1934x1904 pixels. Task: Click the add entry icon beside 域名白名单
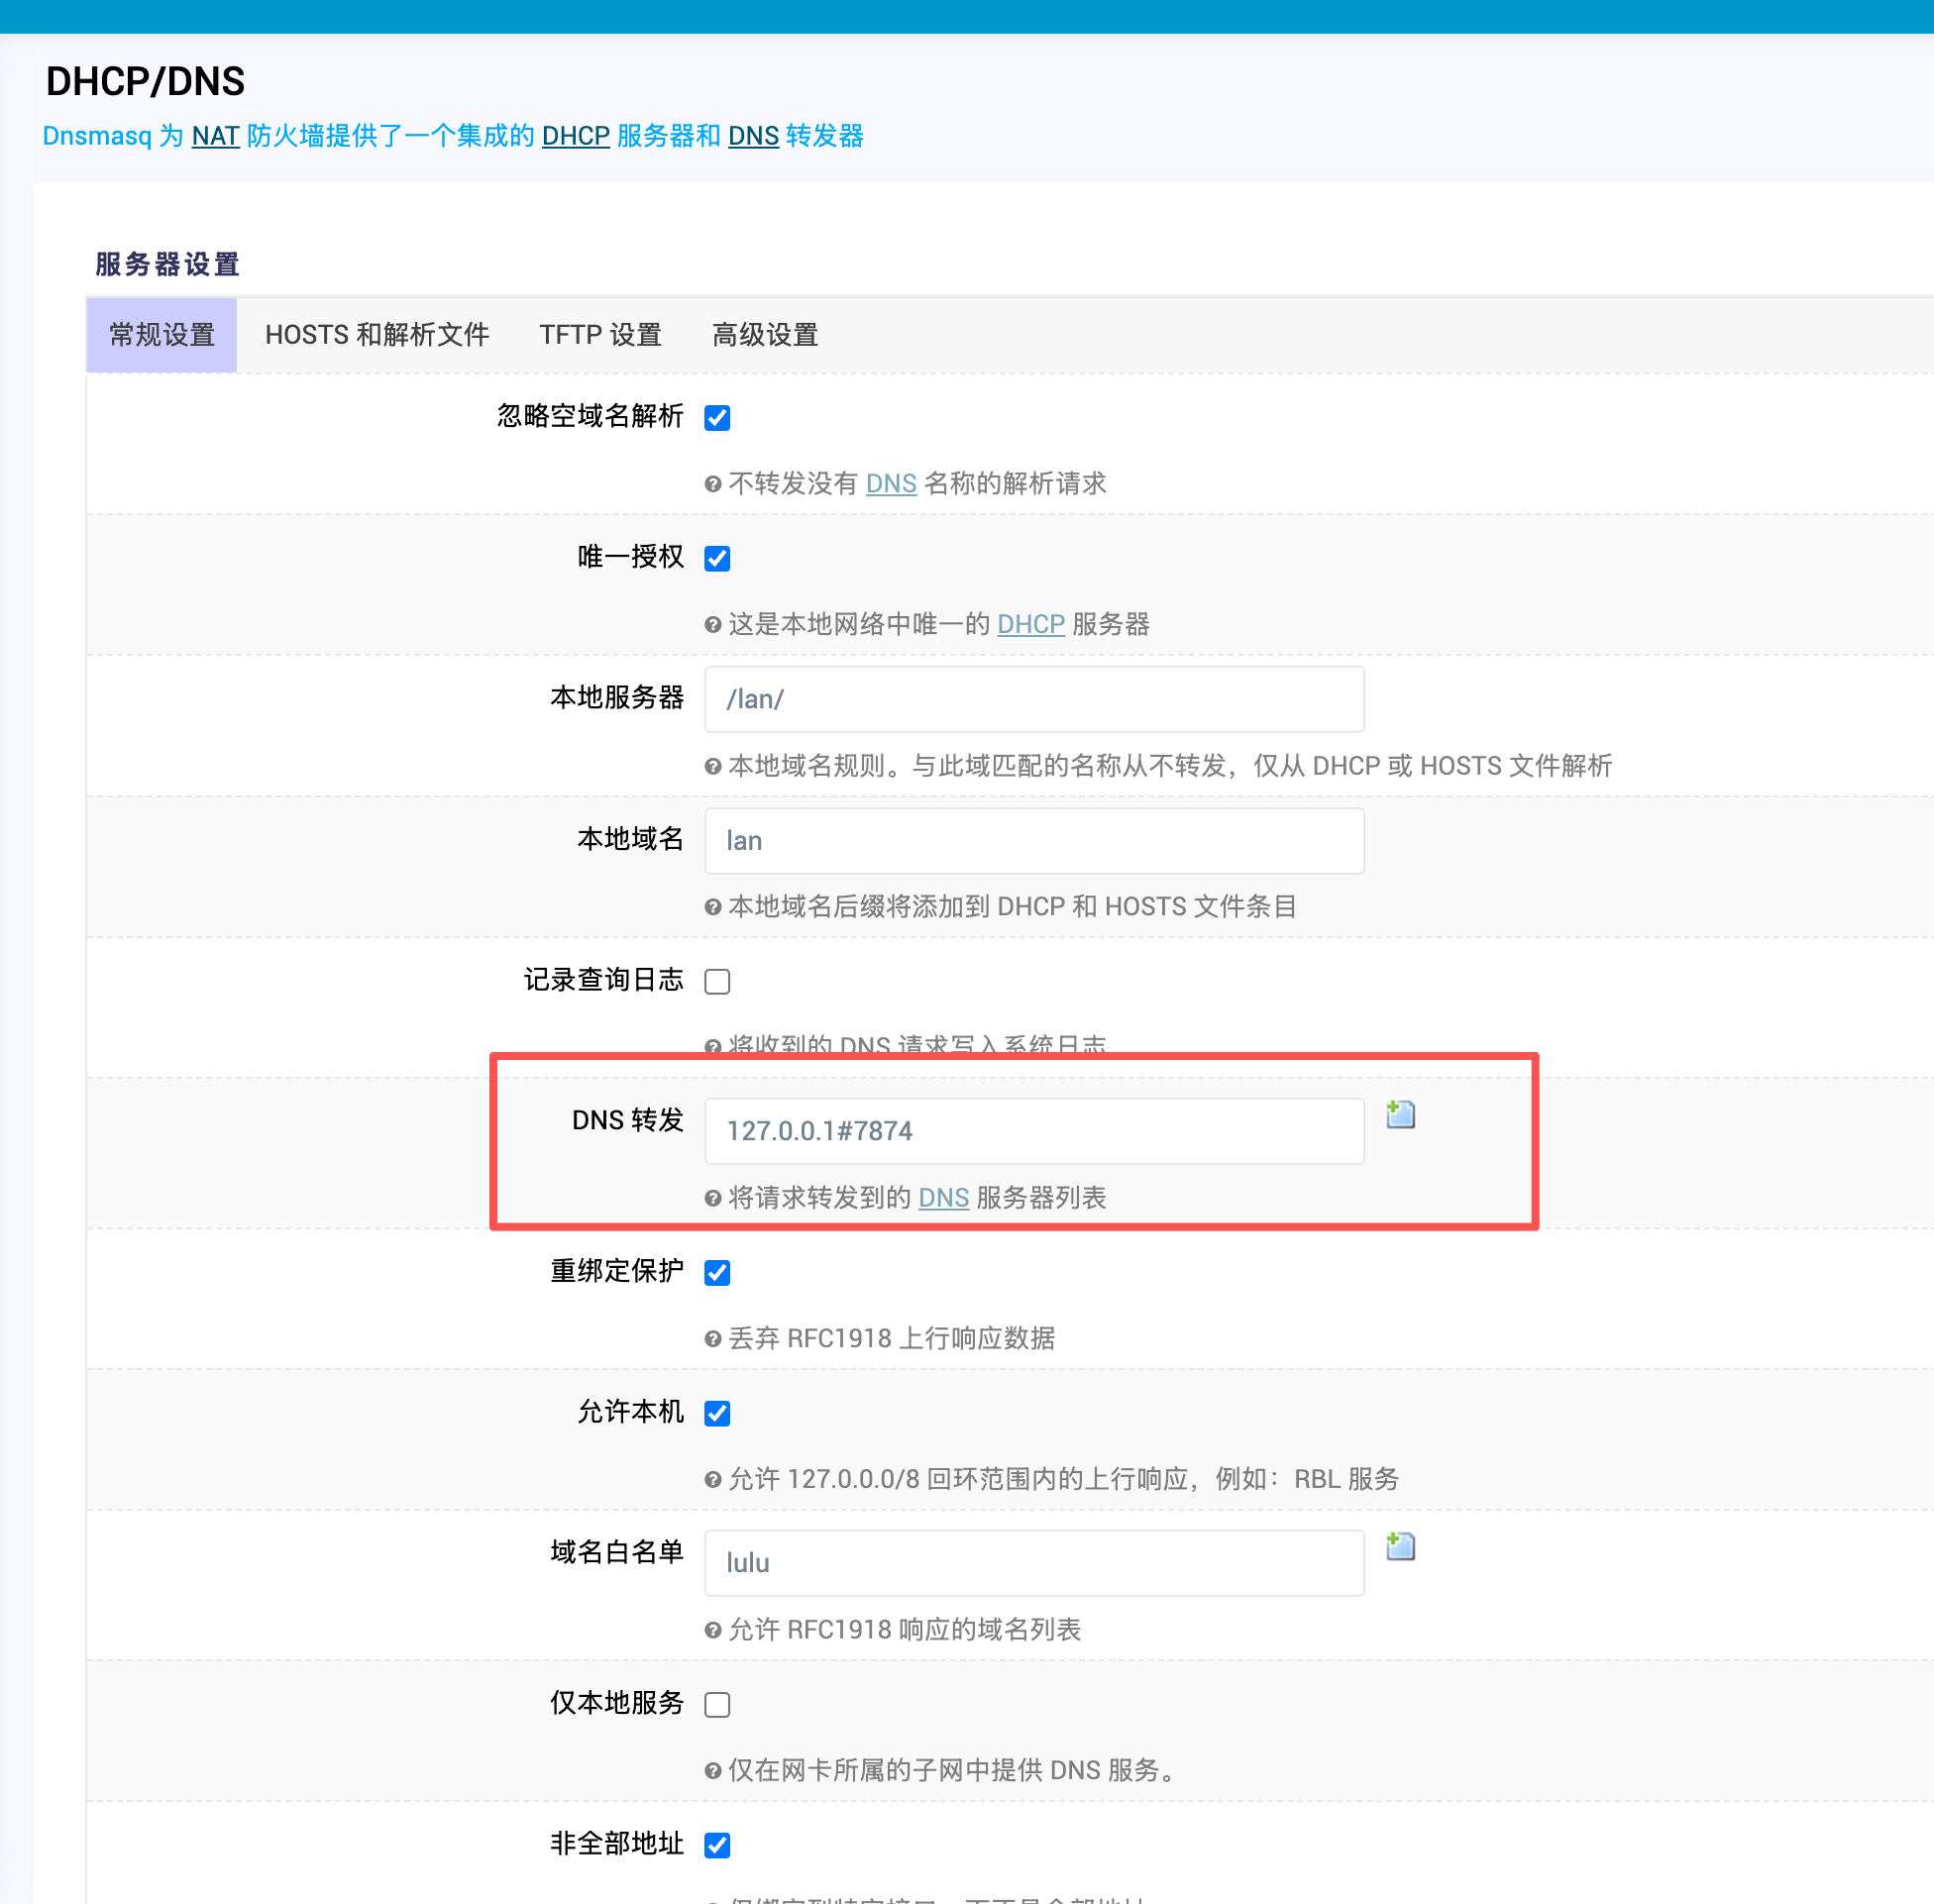click(1400, 1546)
